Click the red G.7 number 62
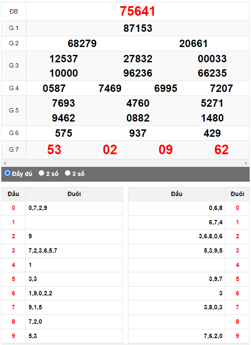 (221, 149)
